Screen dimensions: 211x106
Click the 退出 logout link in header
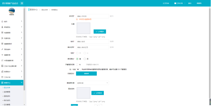(x=190, y=3)
